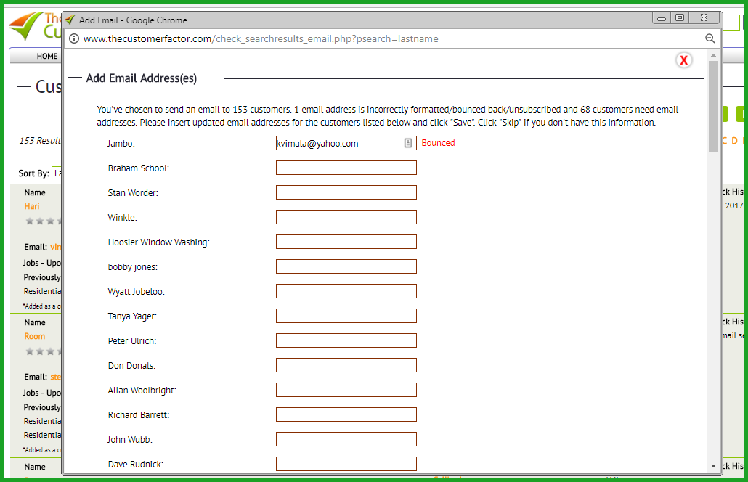Click the Jambo email input field

(x=346, y=143)
